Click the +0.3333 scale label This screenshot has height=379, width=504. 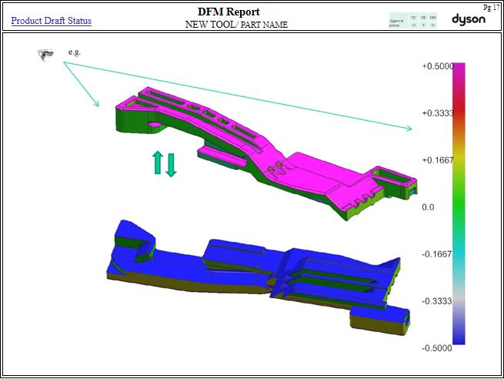click(x=437, y=113)
